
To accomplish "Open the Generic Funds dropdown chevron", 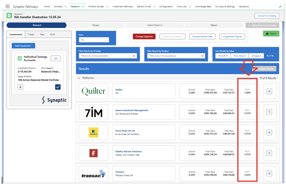I will point(154,7).
